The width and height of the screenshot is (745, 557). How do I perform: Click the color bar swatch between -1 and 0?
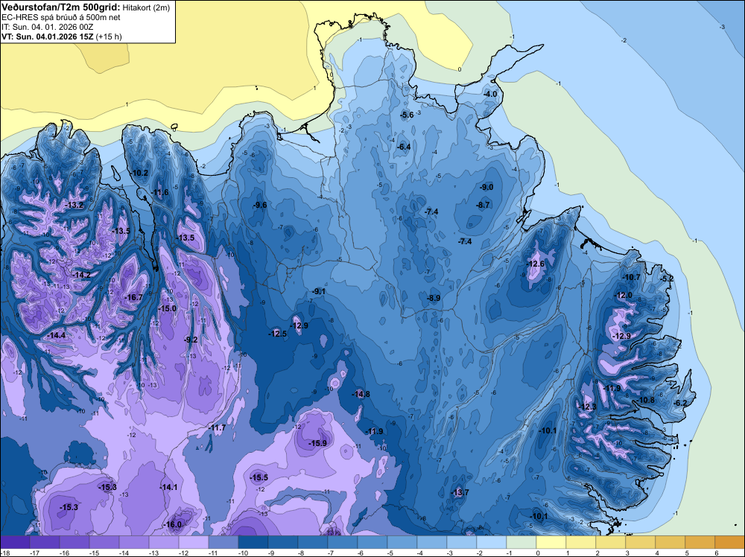pos(521,542)
